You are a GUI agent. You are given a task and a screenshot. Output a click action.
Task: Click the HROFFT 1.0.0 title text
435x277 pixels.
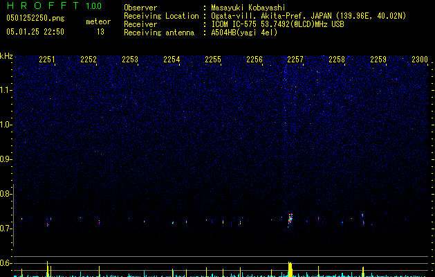[x=55, y=6]
